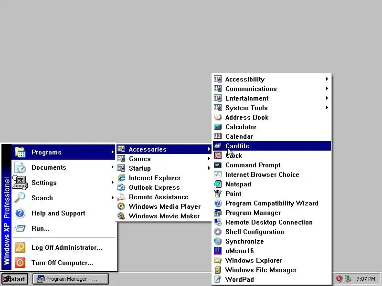Image resolution: width=382 pixels, height=286 pixels.
Task: Click the uMenu16 icon
Action: pos(218,251)
